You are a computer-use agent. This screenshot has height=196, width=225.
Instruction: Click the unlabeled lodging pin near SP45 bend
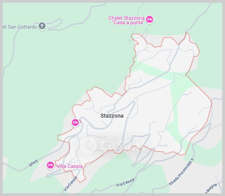(75, 123)
